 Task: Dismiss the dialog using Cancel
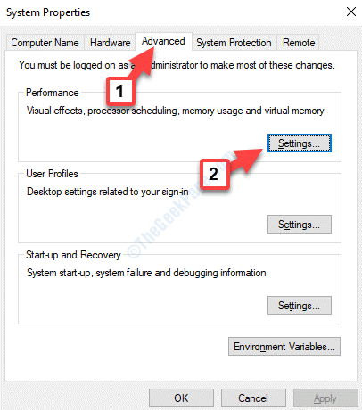[253, 398]
